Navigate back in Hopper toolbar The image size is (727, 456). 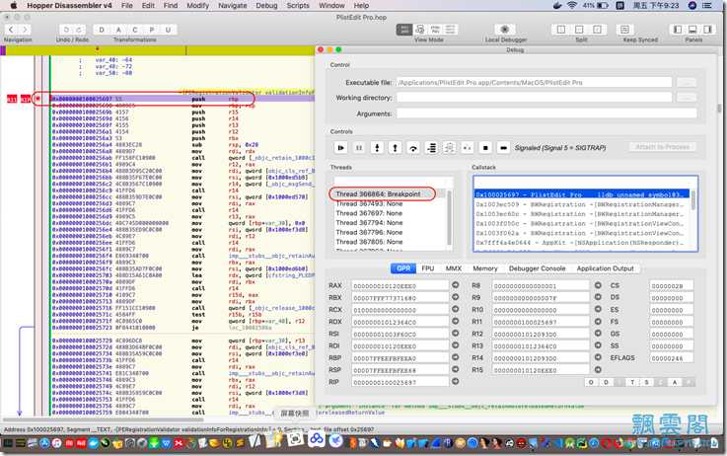11,30
